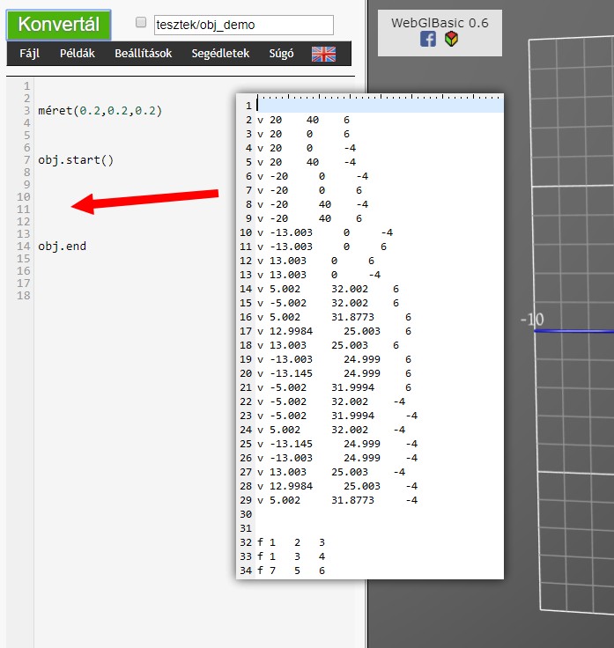
Task: Click the obj.start() line in the editor
Action: click(76, 160)
